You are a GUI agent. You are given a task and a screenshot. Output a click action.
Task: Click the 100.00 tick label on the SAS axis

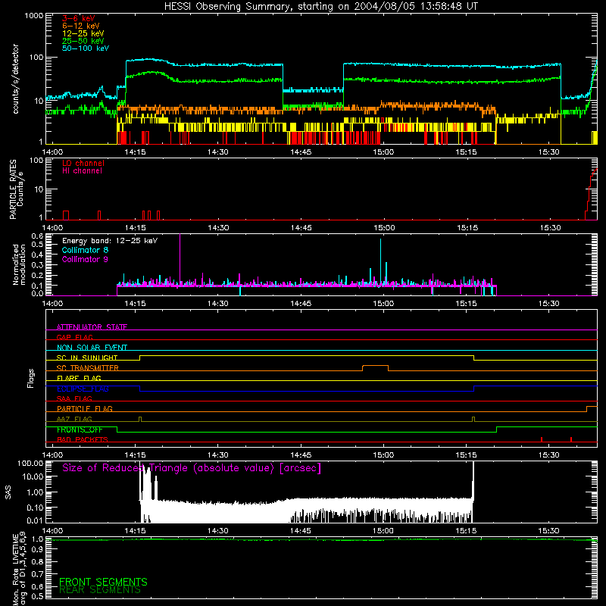click(30, 464)
